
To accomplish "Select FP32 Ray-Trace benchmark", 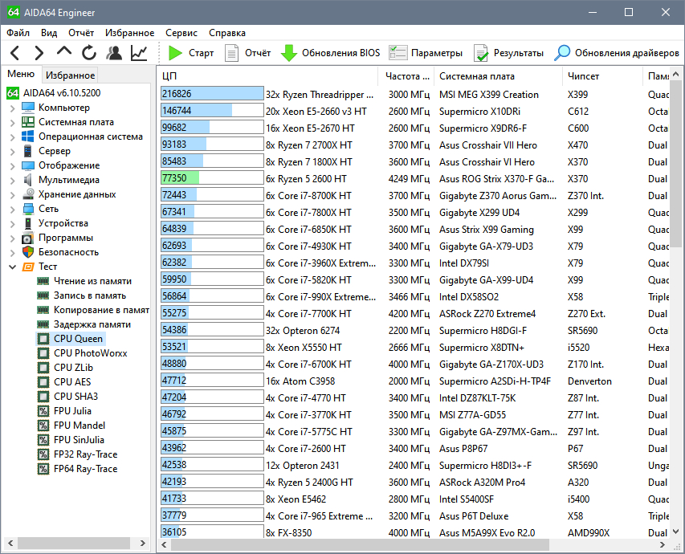I will (x=85, y=454).
